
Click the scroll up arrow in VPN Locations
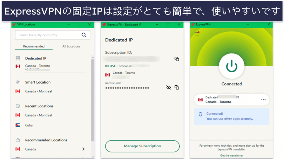coord(93,57)
